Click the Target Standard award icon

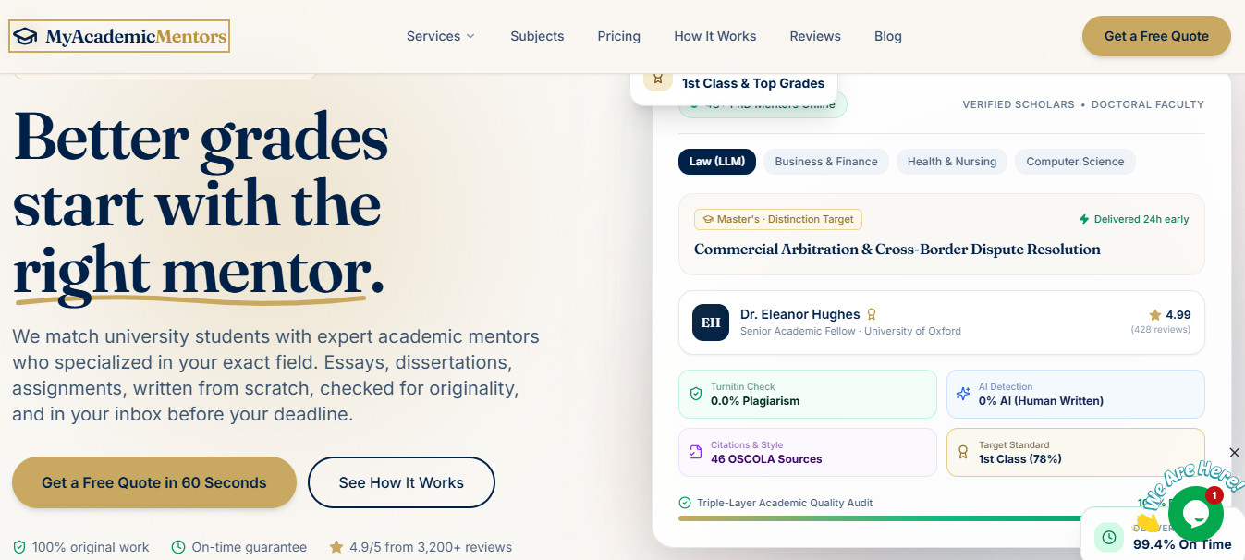[x=963, y=452]
